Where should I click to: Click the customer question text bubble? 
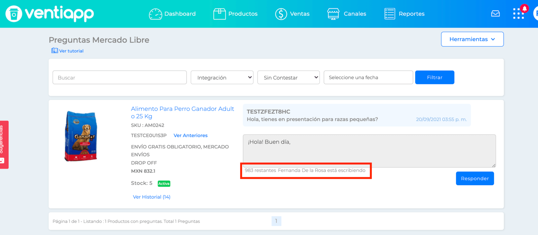coord(357,115)
